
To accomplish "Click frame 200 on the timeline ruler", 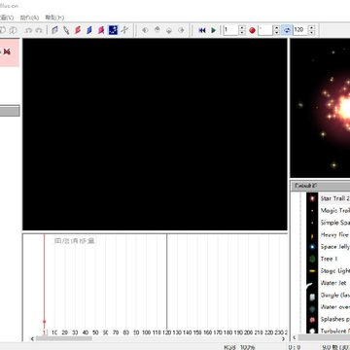I will click(x=249, y=332).
